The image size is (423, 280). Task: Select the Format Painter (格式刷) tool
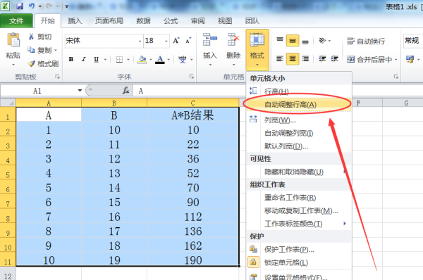pyautogui.click(x=43, y=63)
